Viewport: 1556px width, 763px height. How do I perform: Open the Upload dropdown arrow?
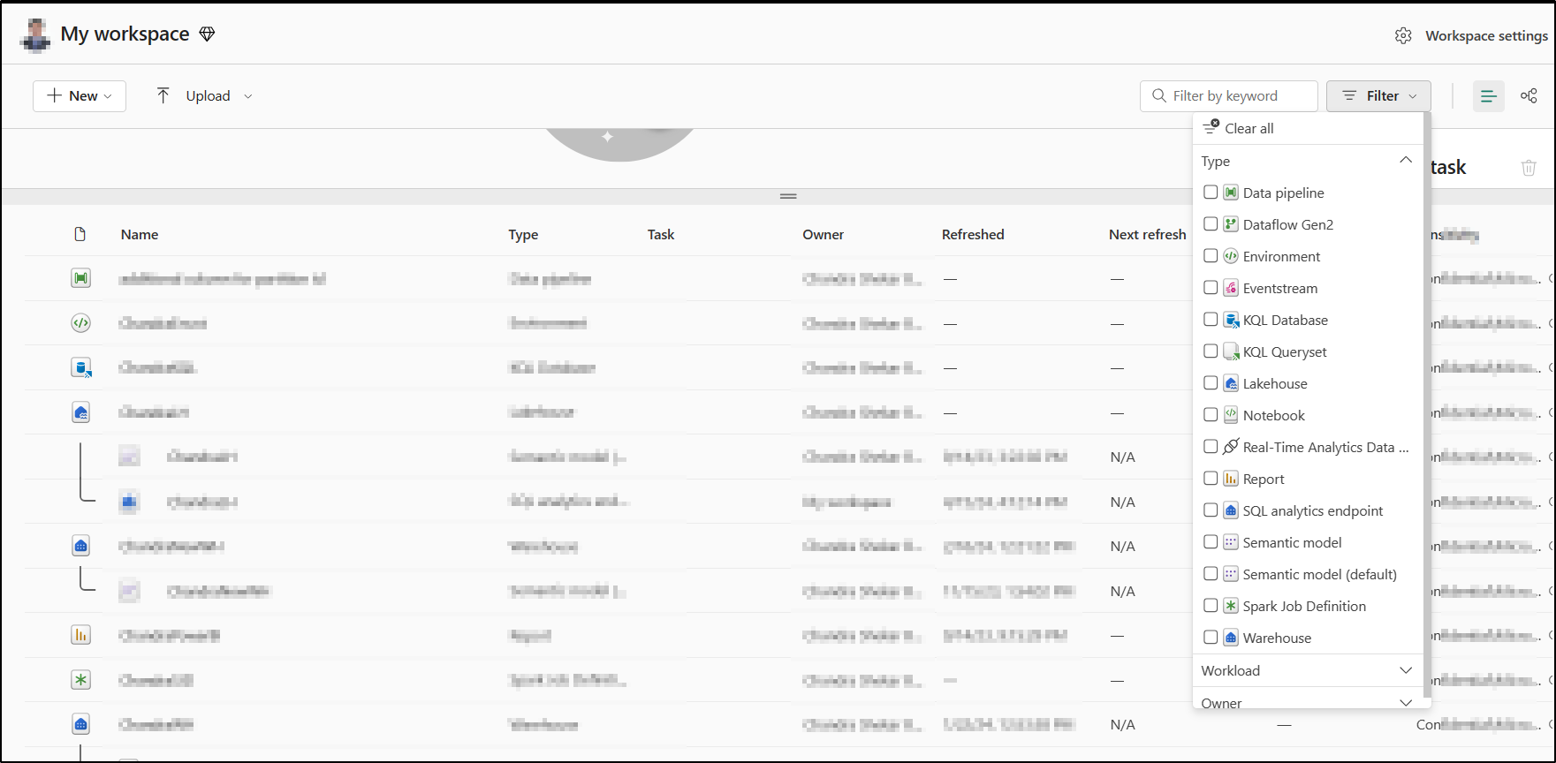[248, 96]
